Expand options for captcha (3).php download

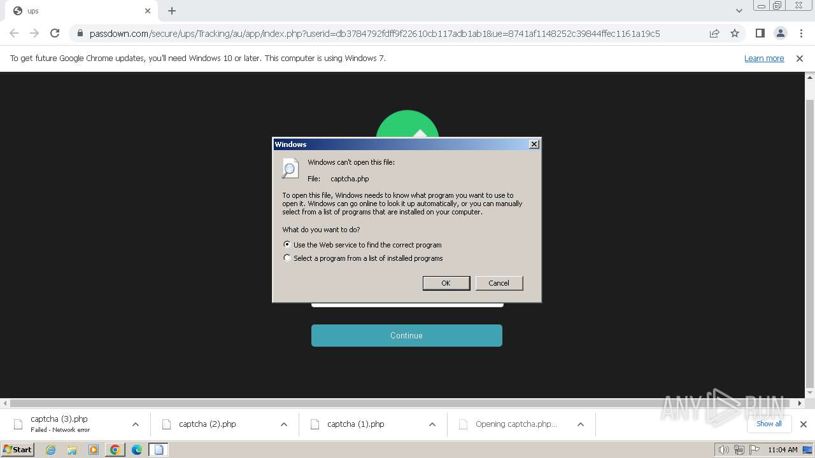(135, 424)
